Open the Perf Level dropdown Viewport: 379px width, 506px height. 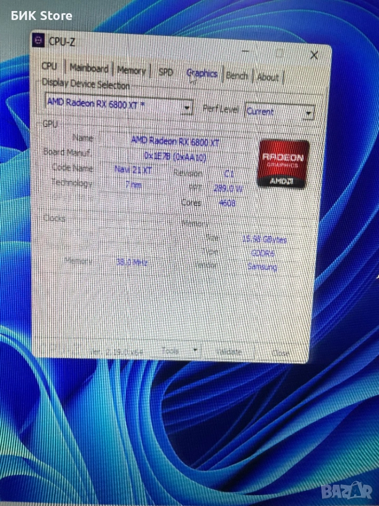pyautogui.click(x=309, y=113)
